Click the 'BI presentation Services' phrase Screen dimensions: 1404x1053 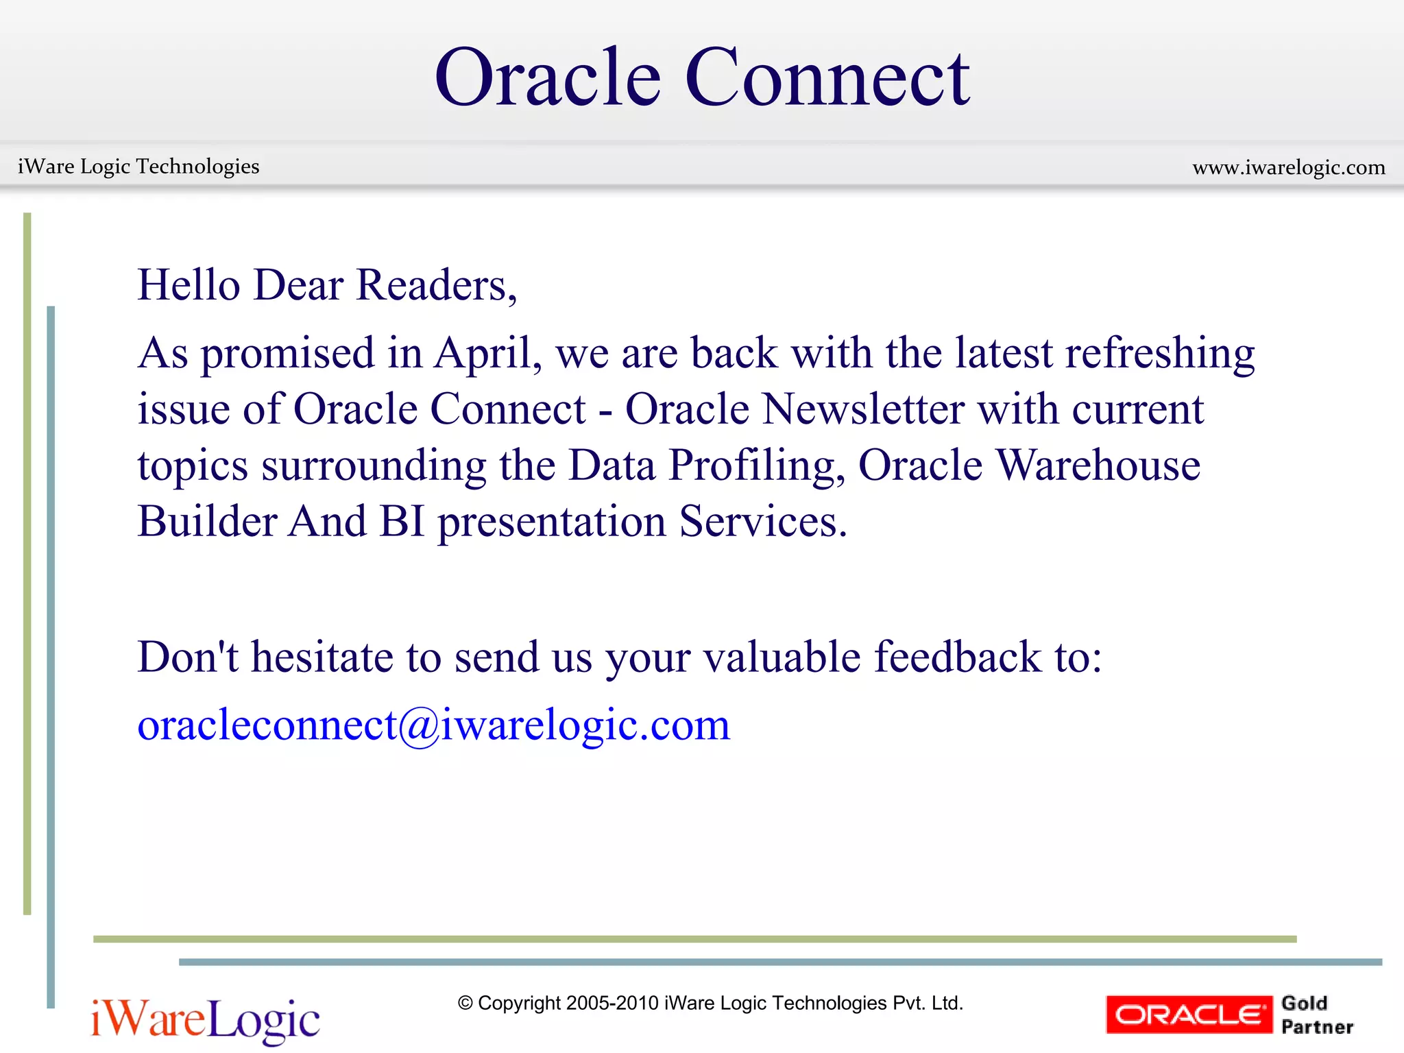click(x=614, y=522)
